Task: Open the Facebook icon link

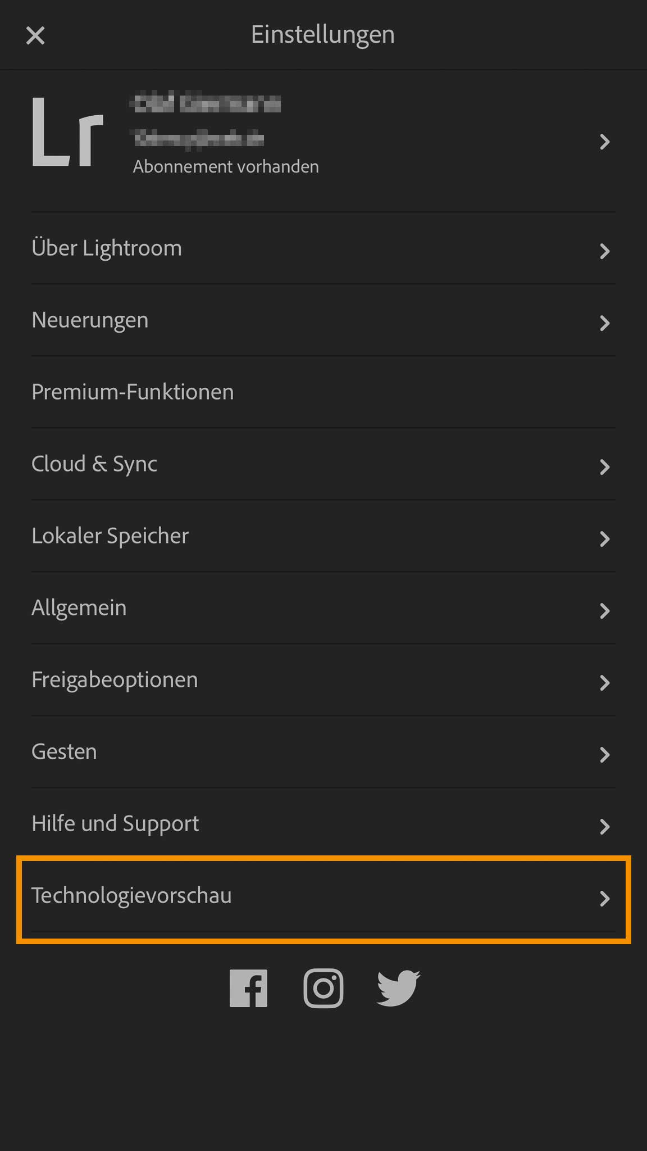Action: coord(248,988)
